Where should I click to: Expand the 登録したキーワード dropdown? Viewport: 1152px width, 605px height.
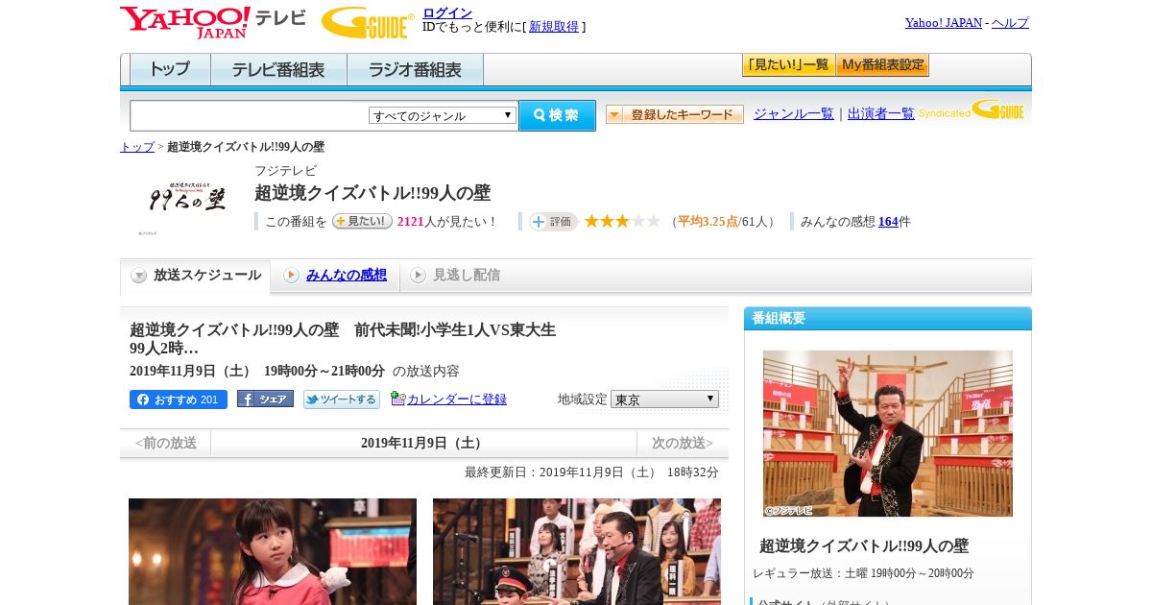click(675, 115)
